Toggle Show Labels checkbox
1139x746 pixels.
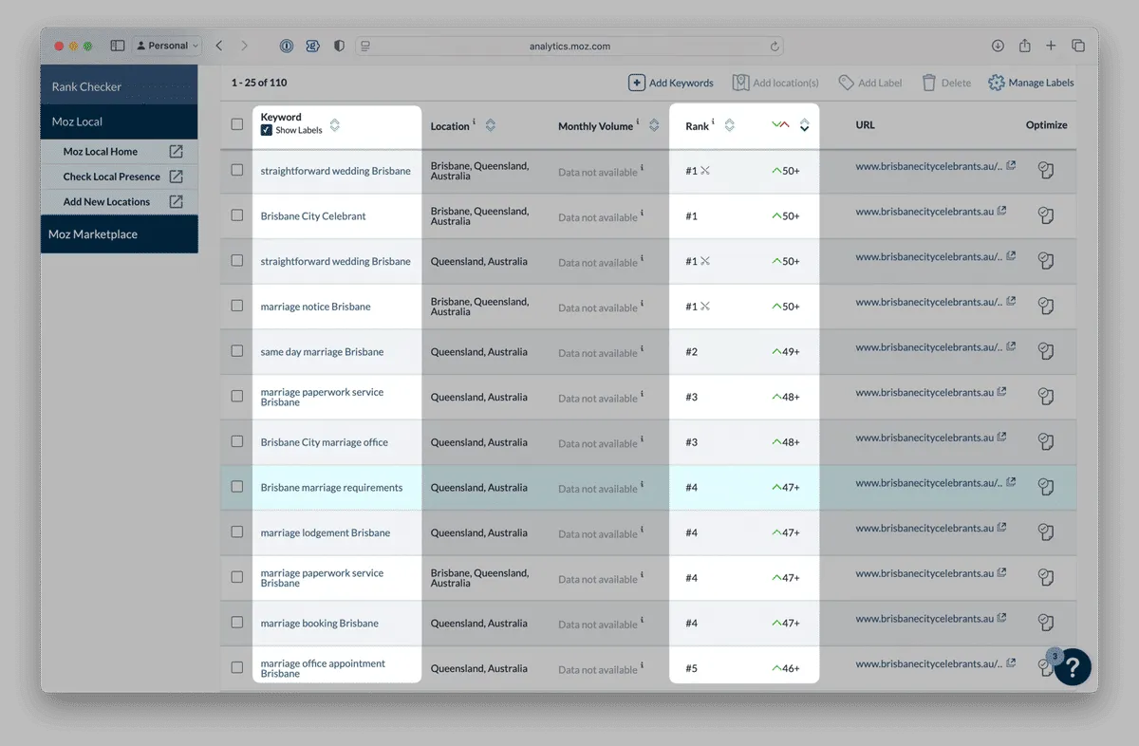coord(267,130)
